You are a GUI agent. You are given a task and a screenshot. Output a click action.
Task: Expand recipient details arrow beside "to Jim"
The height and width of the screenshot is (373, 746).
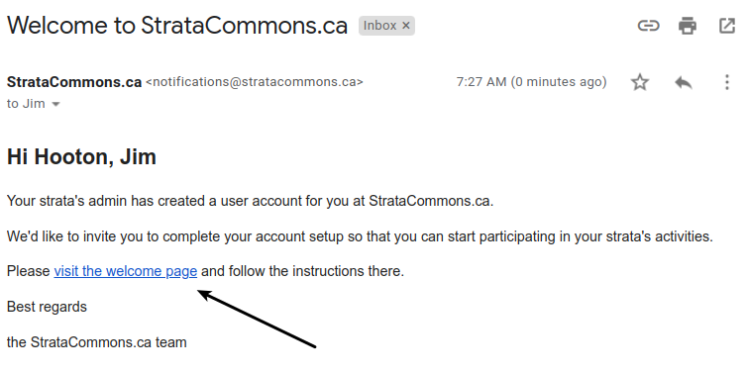click(x=55, y=104)
